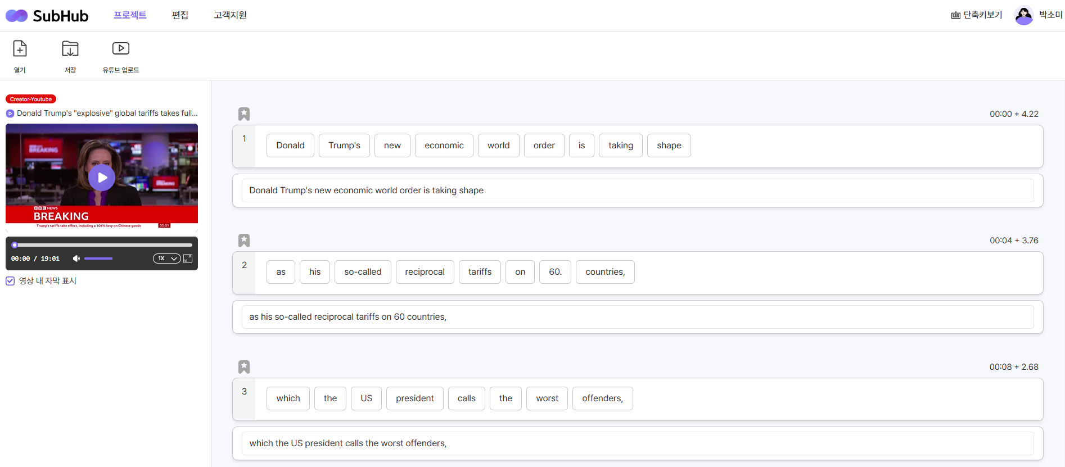Click timestamp 00:00 + 4.22
This screenshot has width=1065, height=467.
point(1014,114)
